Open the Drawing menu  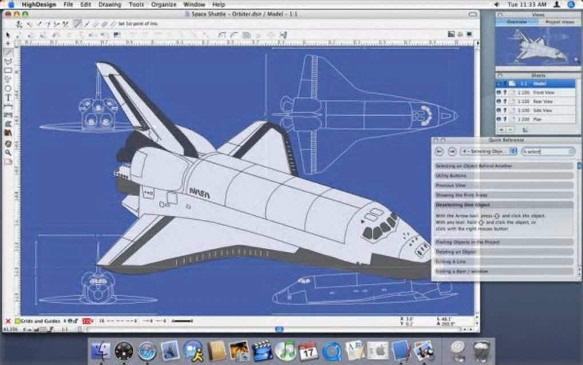click(110, 5)
